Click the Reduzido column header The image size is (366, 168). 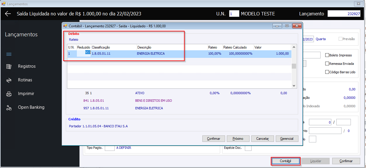click(x=84, y=47)
